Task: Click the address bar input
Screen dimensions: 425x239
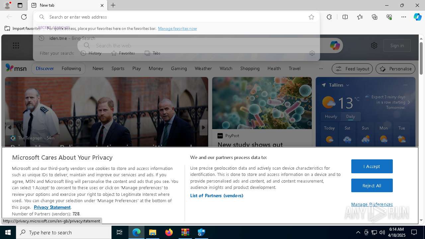Action: (x=176, y=17)
